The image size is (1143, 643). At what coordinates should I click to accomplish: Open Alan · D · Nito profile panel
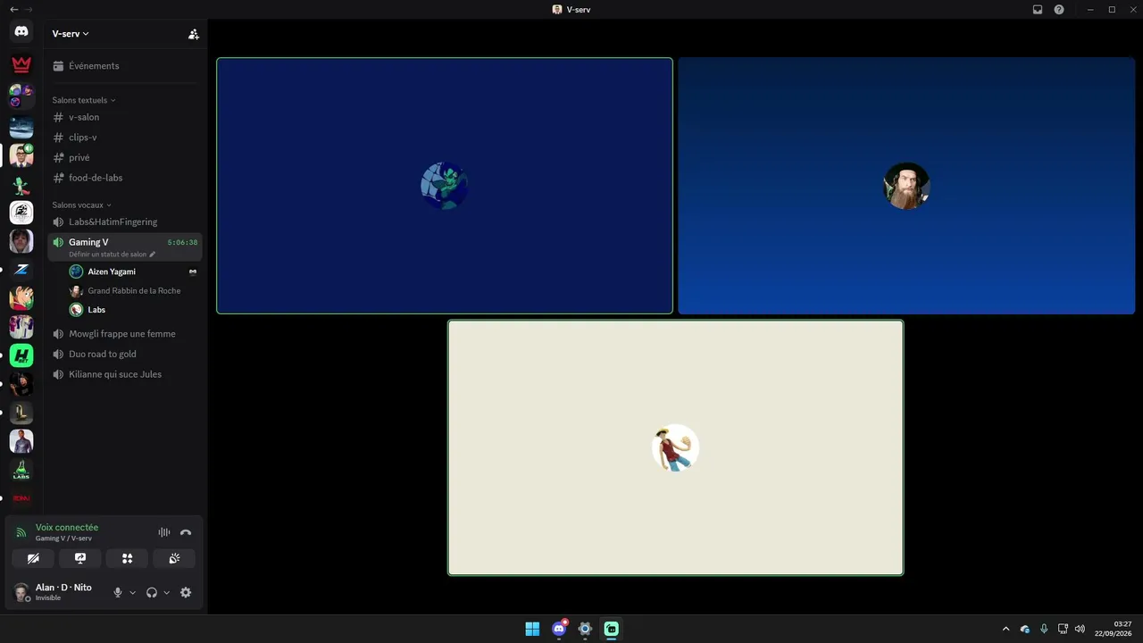[58, 592]
